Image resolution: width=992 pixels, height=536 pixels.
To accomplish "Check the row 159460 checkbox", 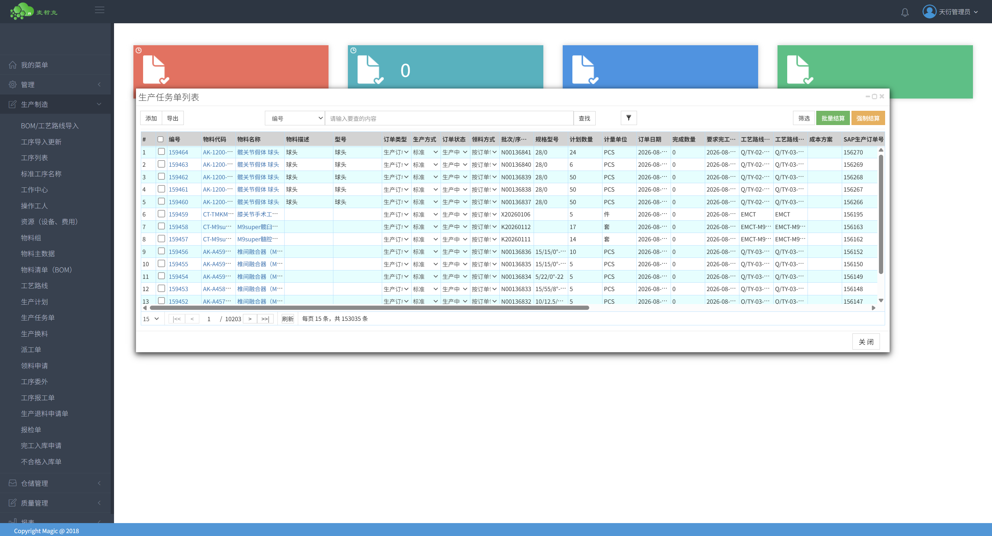I will (x=162, y=201).
